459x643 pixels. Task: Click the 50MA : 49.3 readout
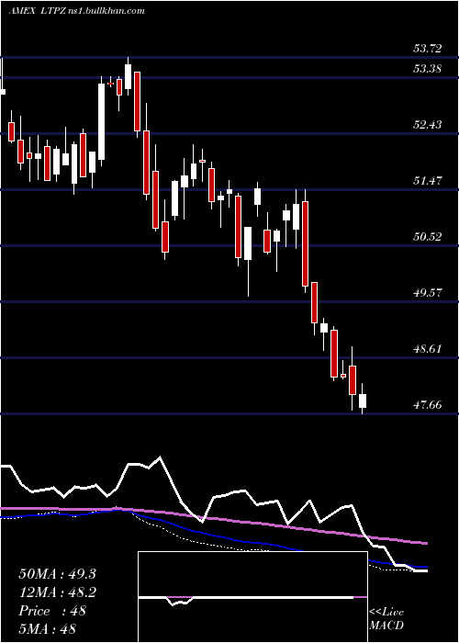click(x=57, y=574)
